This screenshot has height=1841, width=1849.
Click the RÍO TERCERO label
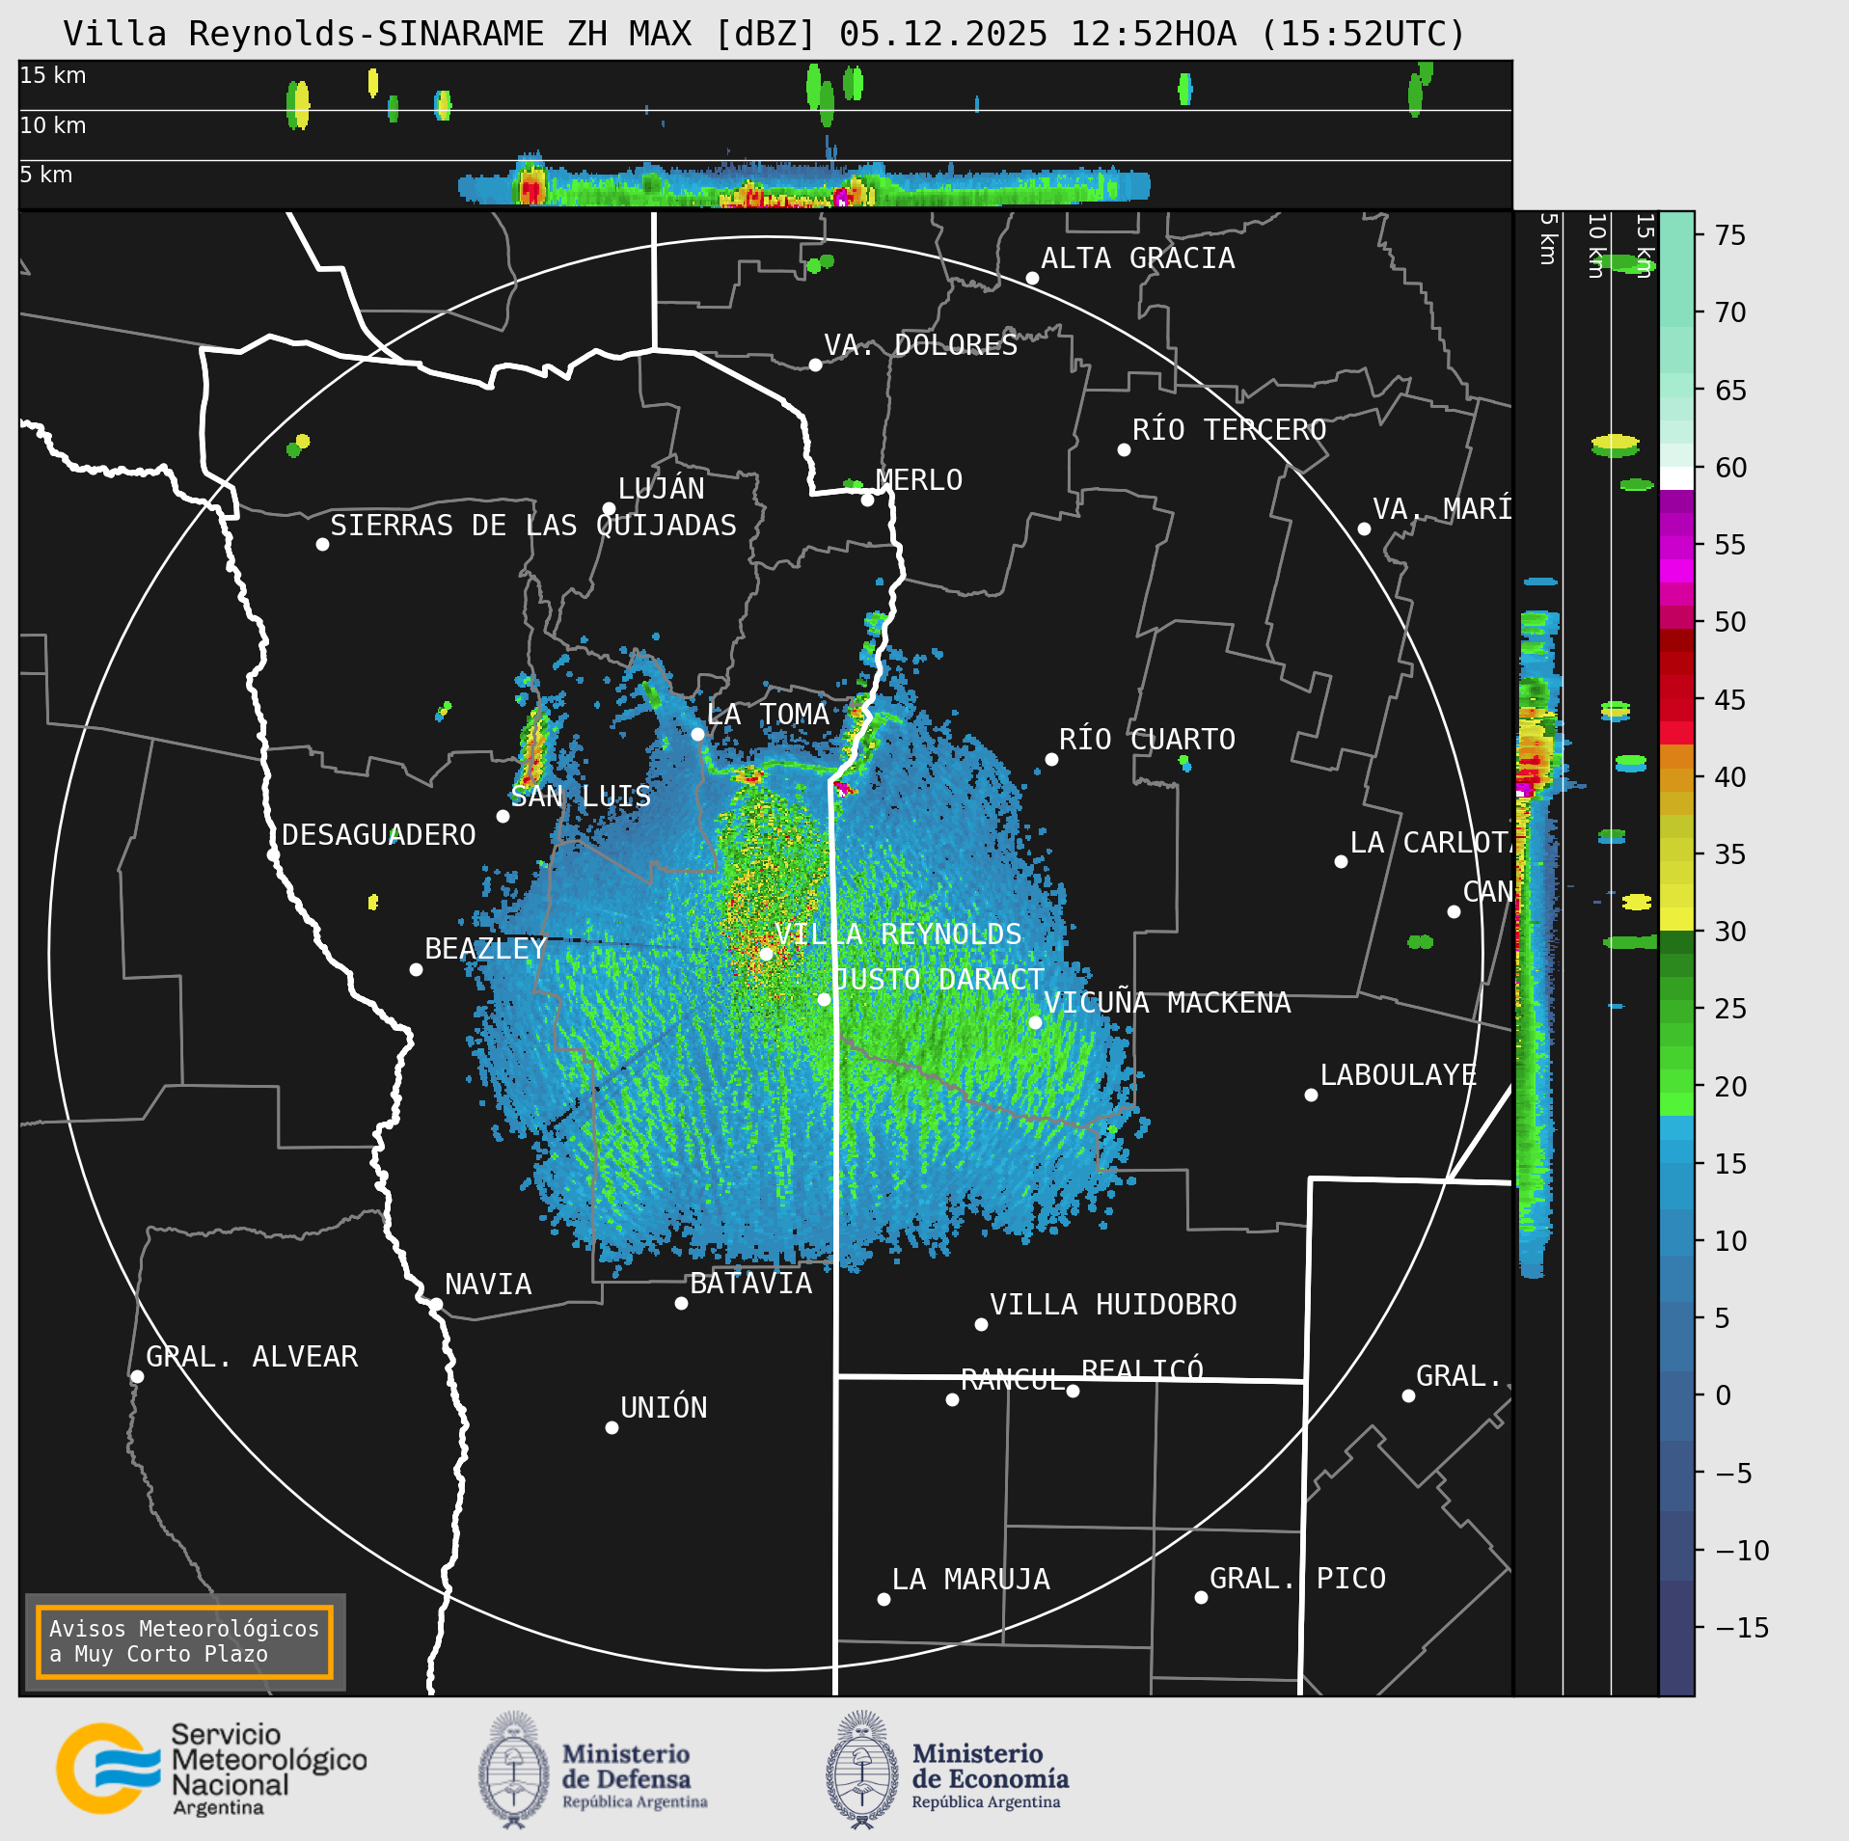(1230, 430)
